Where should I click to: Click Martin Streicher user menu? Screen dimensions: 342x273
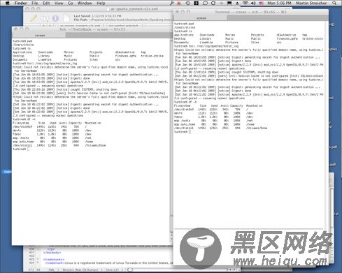click(x=311, y=3)
